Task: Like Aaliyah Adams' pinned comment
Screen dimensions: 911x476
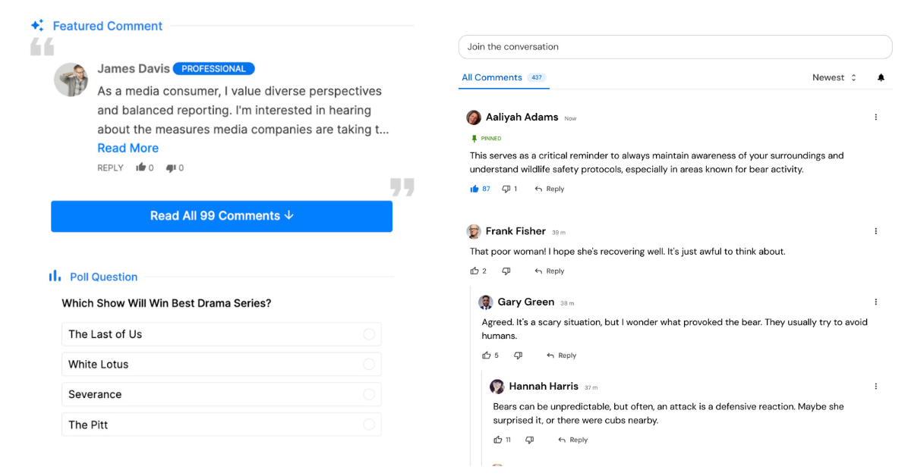Action: [474, 189]
